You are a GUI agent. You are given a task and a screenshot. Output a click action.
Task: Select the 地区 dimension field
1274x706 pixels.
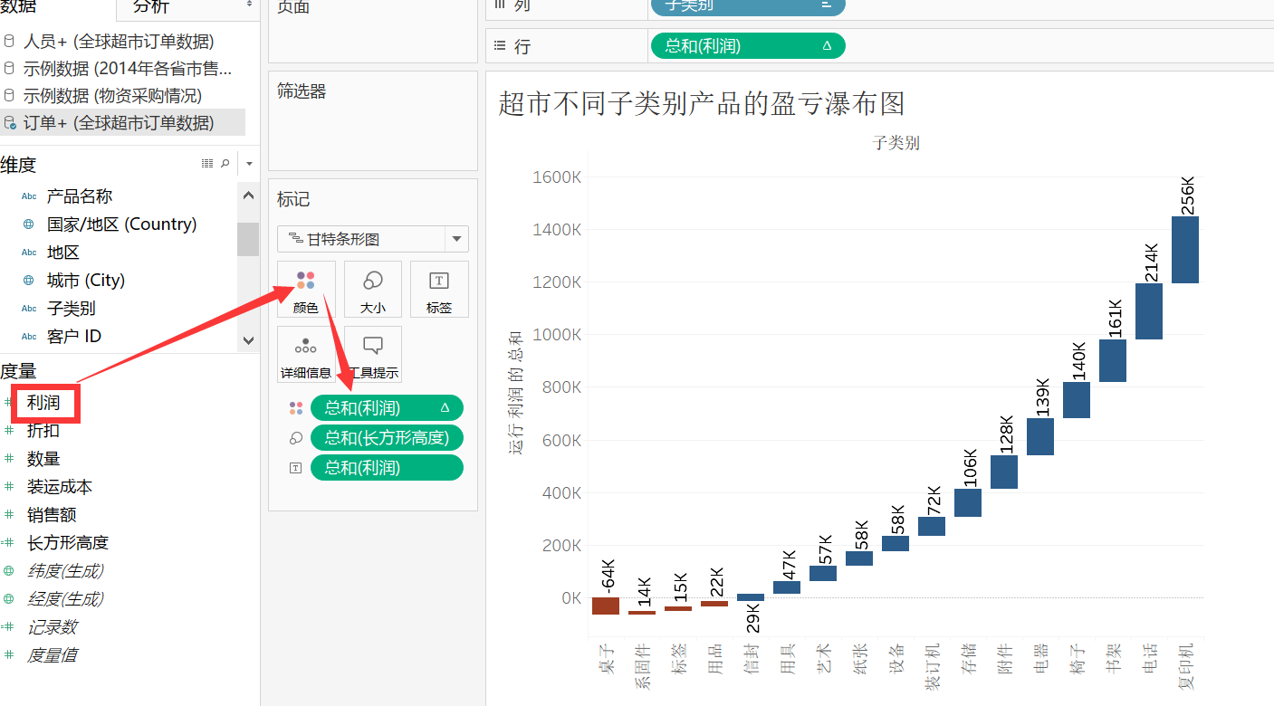coord(63,253)
